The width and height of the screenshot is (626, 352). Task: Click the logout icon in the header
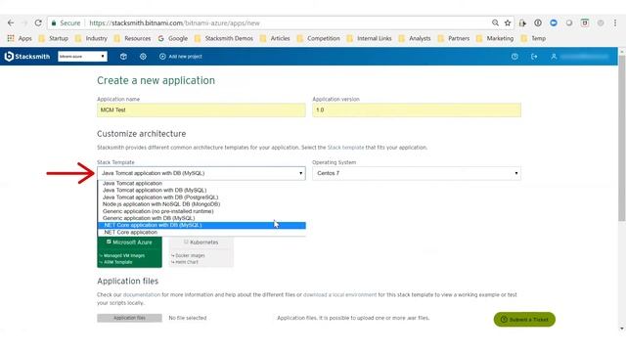[534, 57]
